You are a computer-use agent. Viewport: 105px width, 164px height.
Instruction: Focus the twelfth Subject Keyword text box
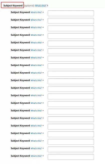point(71,96)
